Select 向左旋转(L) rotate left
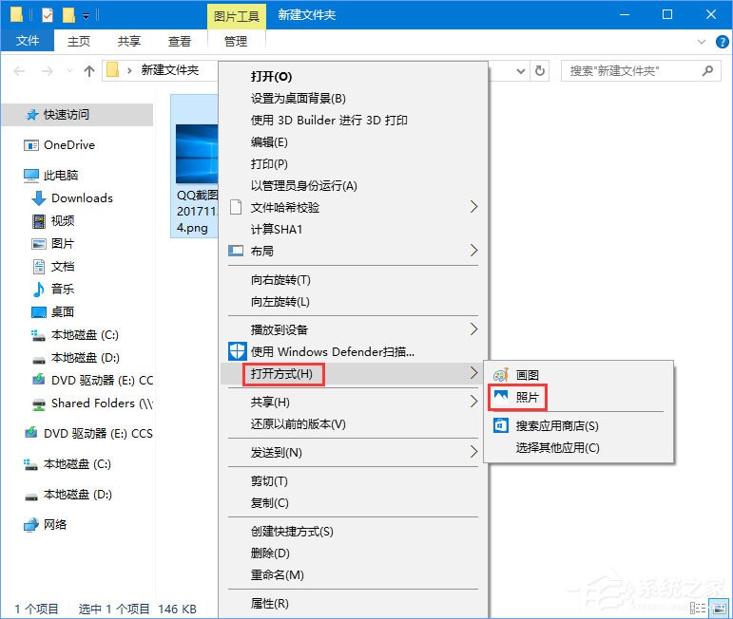The height and width of the screenshot is (619, 733). pos(280,302)
